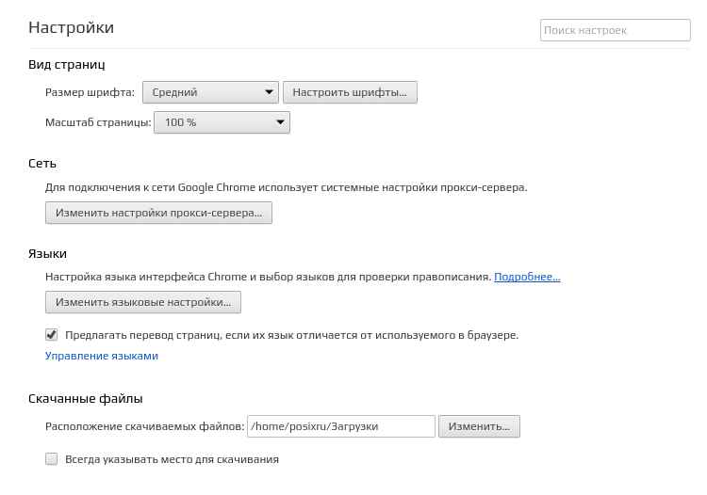Click the Расположение скачиваемых файлов label
707x495 pixels.
coord(145,426)
